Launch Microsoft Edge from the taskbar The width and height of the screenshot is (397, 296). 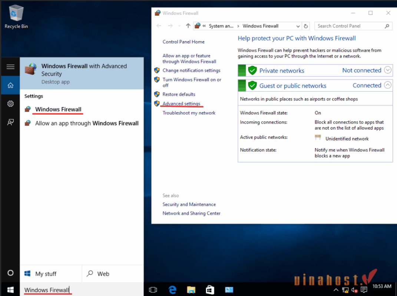(172, 289)
